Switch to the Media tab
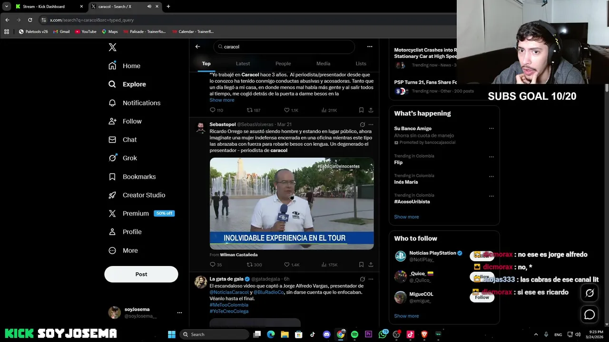 [323, 63]
